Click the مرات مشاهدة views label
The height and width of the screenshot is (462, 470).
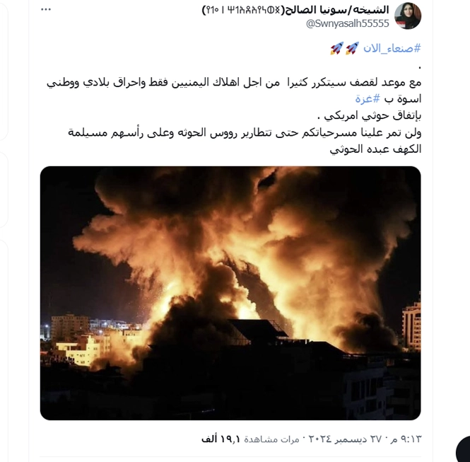pos(271,439)
